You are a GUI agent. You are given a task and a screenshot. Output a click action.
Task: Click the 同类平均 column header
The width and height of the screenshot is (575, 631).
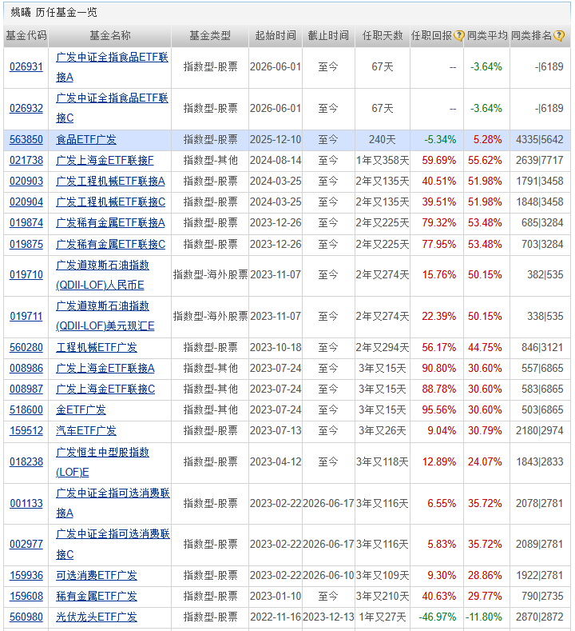487,36
